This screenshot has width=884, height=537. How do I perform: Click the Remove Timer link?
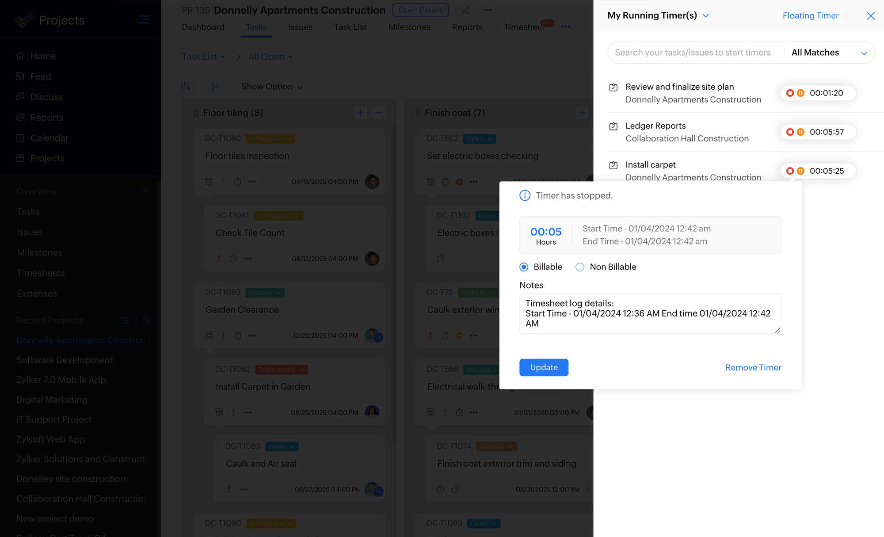point(753,367)
